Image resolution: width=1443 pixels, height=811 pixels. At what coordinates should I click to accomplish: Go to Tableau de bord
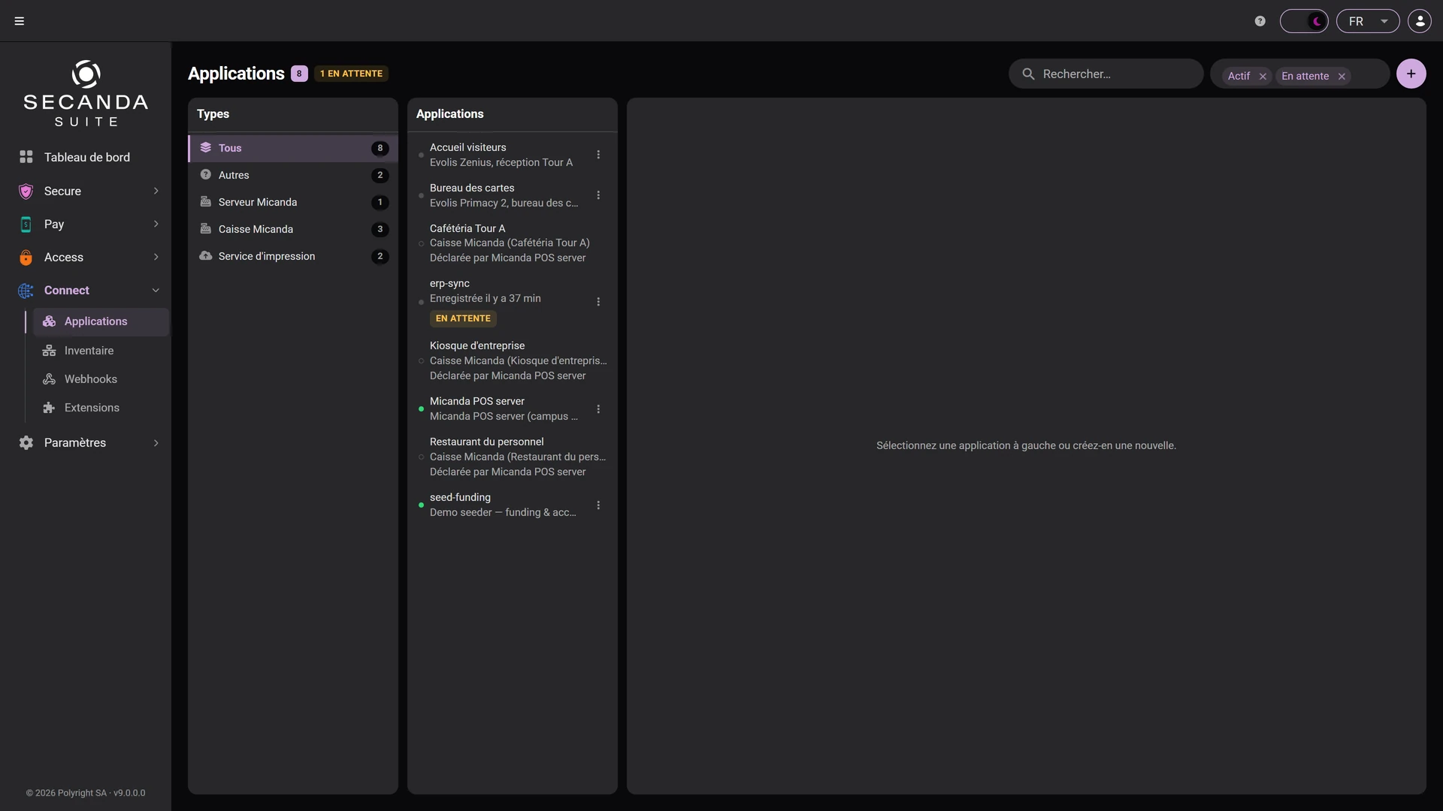[86, 157]
